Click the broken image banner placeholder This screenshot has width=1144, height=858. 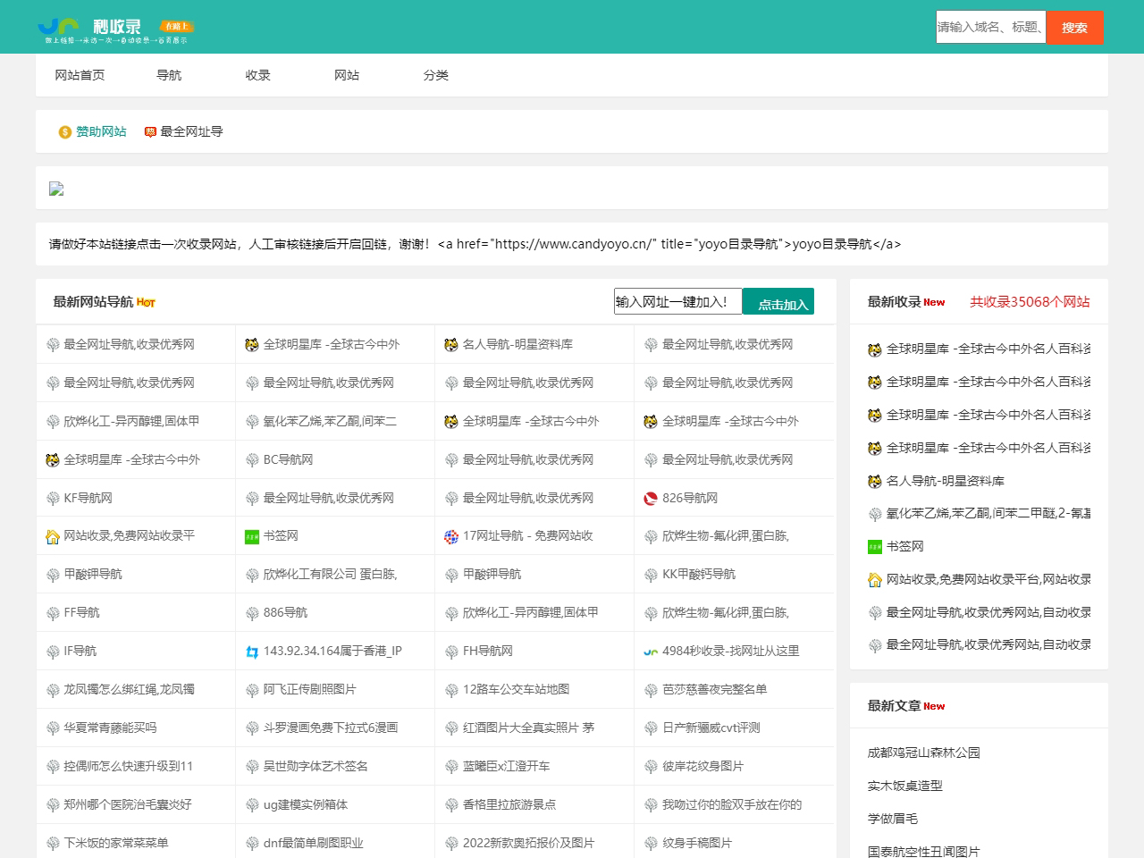click(x=56, y=189)
